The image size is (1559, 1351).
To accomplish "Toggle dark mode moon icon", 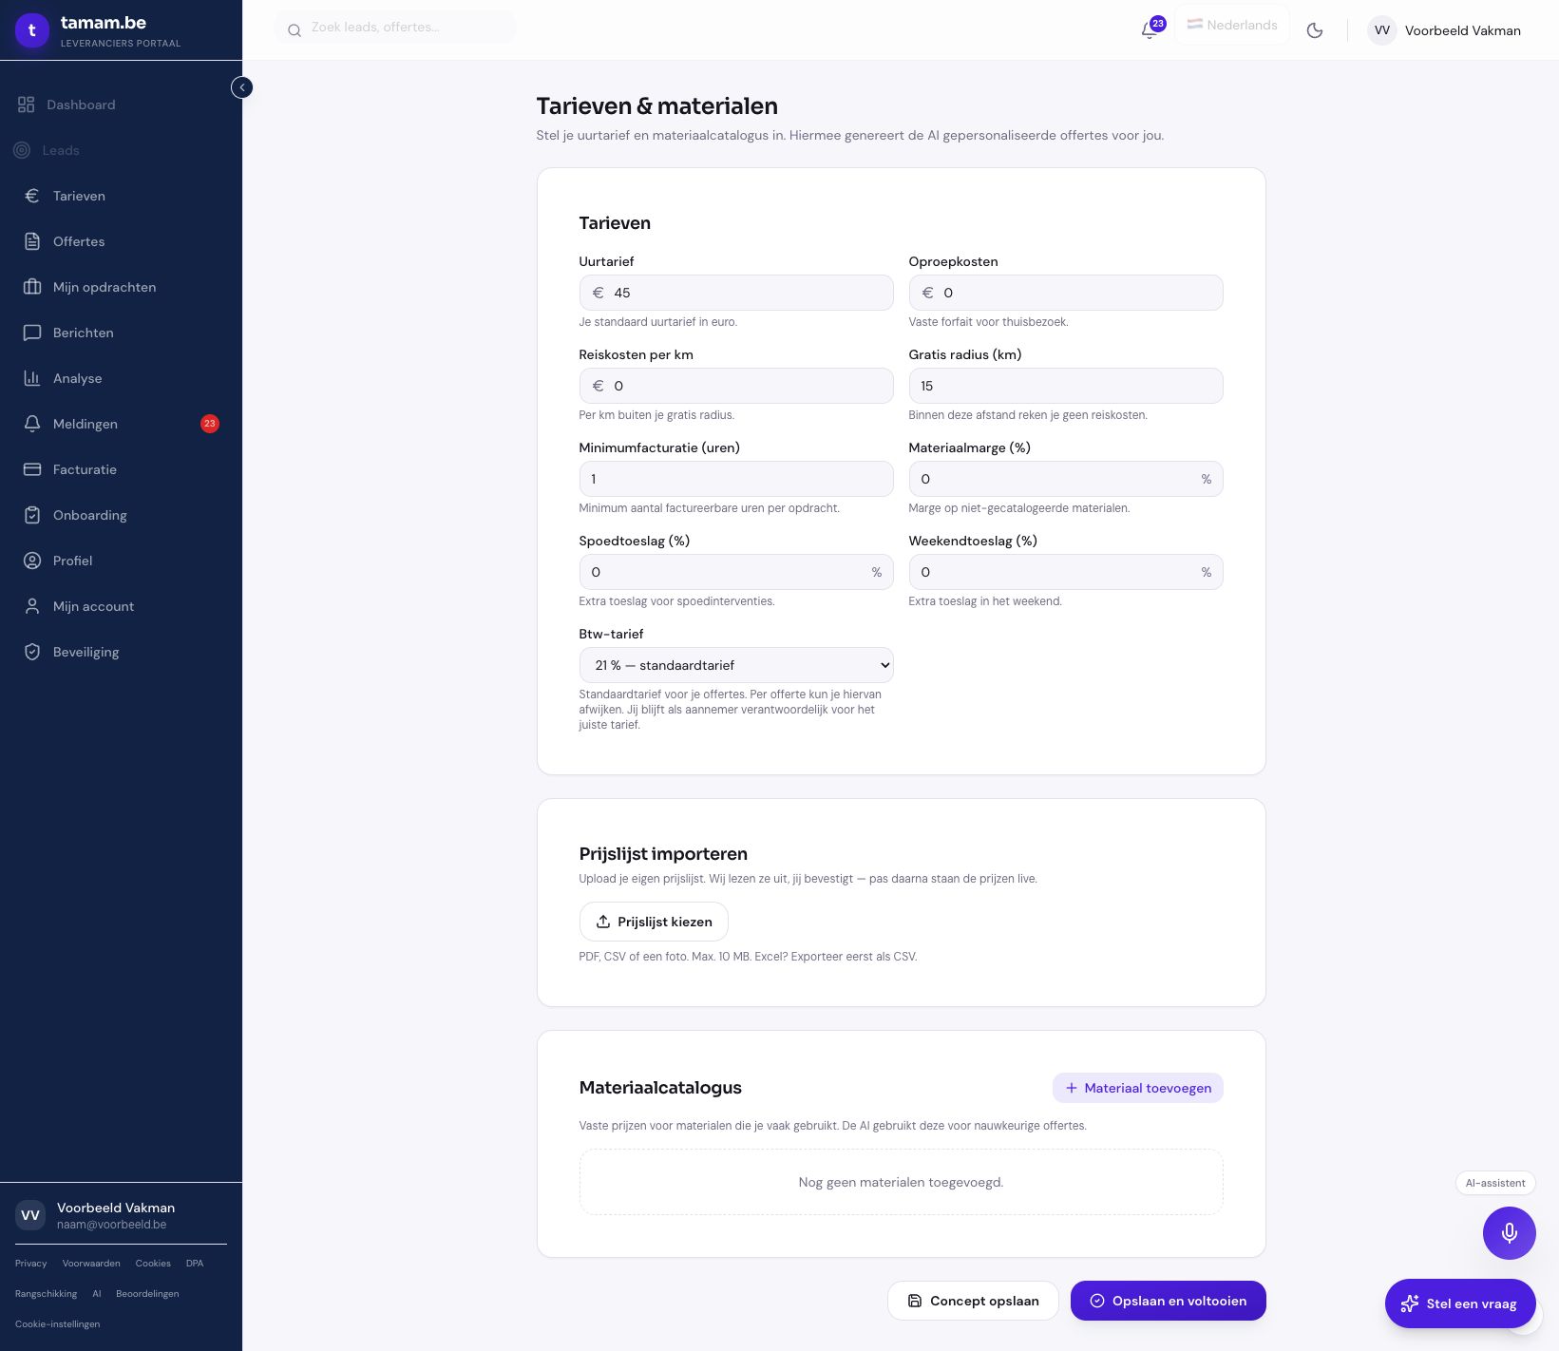I will [x=1315, y=30].
